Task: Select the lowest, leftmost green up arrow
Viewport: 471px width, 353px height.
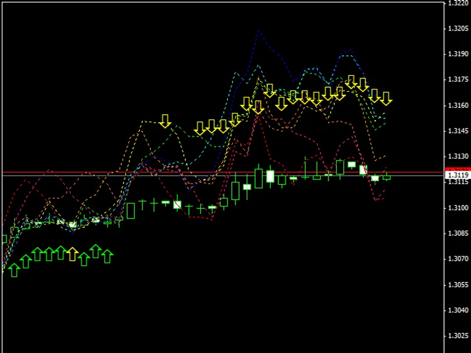Action: click(14, 270)
